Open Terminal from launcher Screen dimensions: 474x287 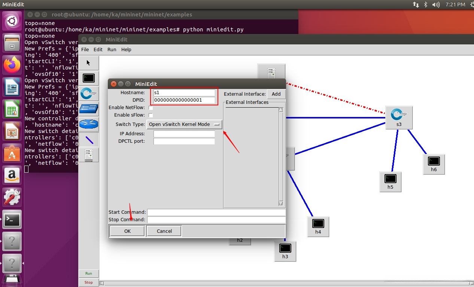coord(12,220)
